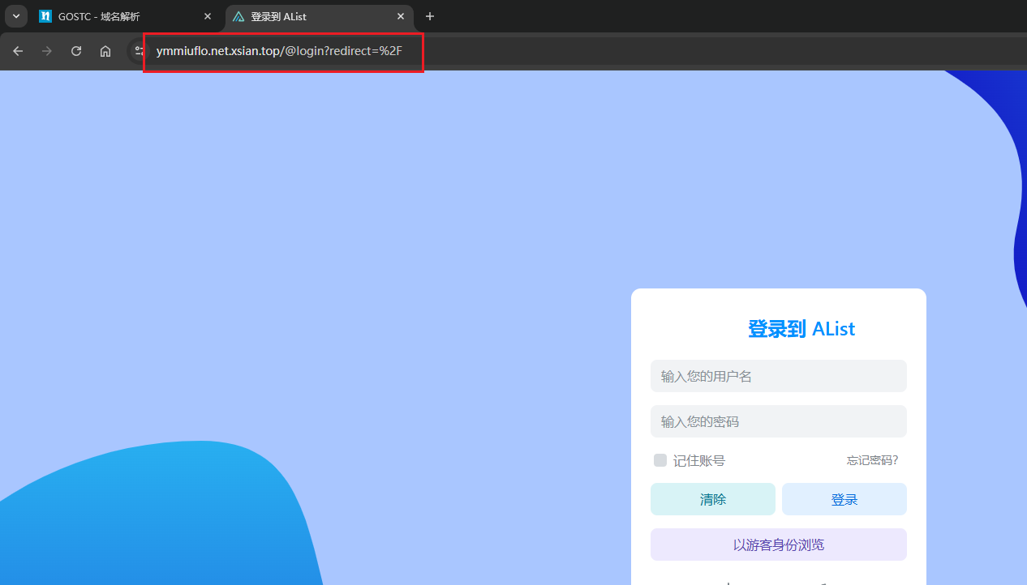Click the 登录到 AList heading
This screenshot has height=585, width=1027.
point(801,328)
